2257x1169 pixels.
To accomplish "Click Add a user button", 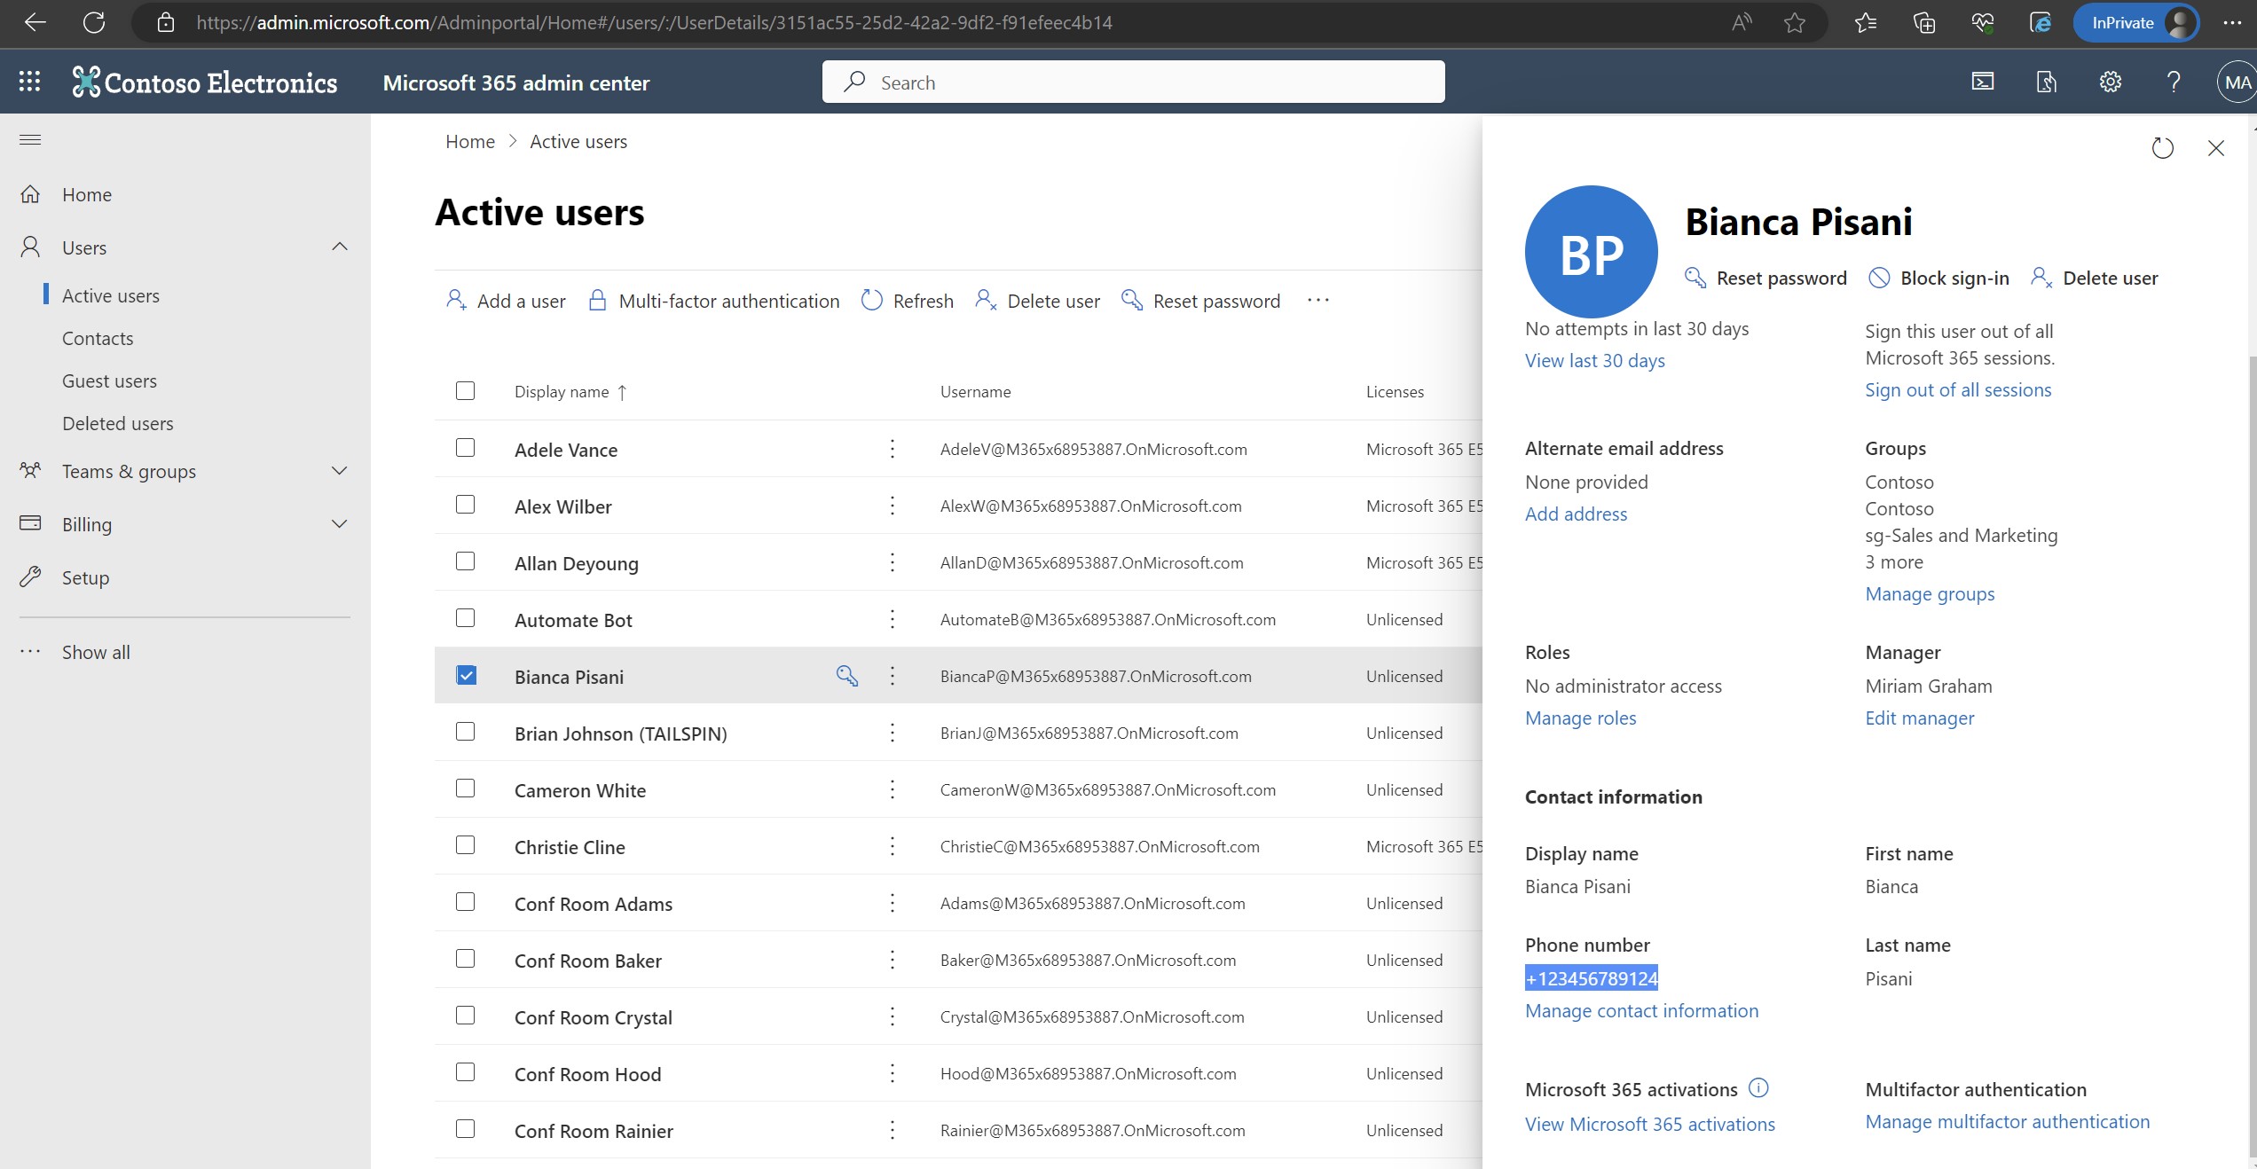I will 506,301.
